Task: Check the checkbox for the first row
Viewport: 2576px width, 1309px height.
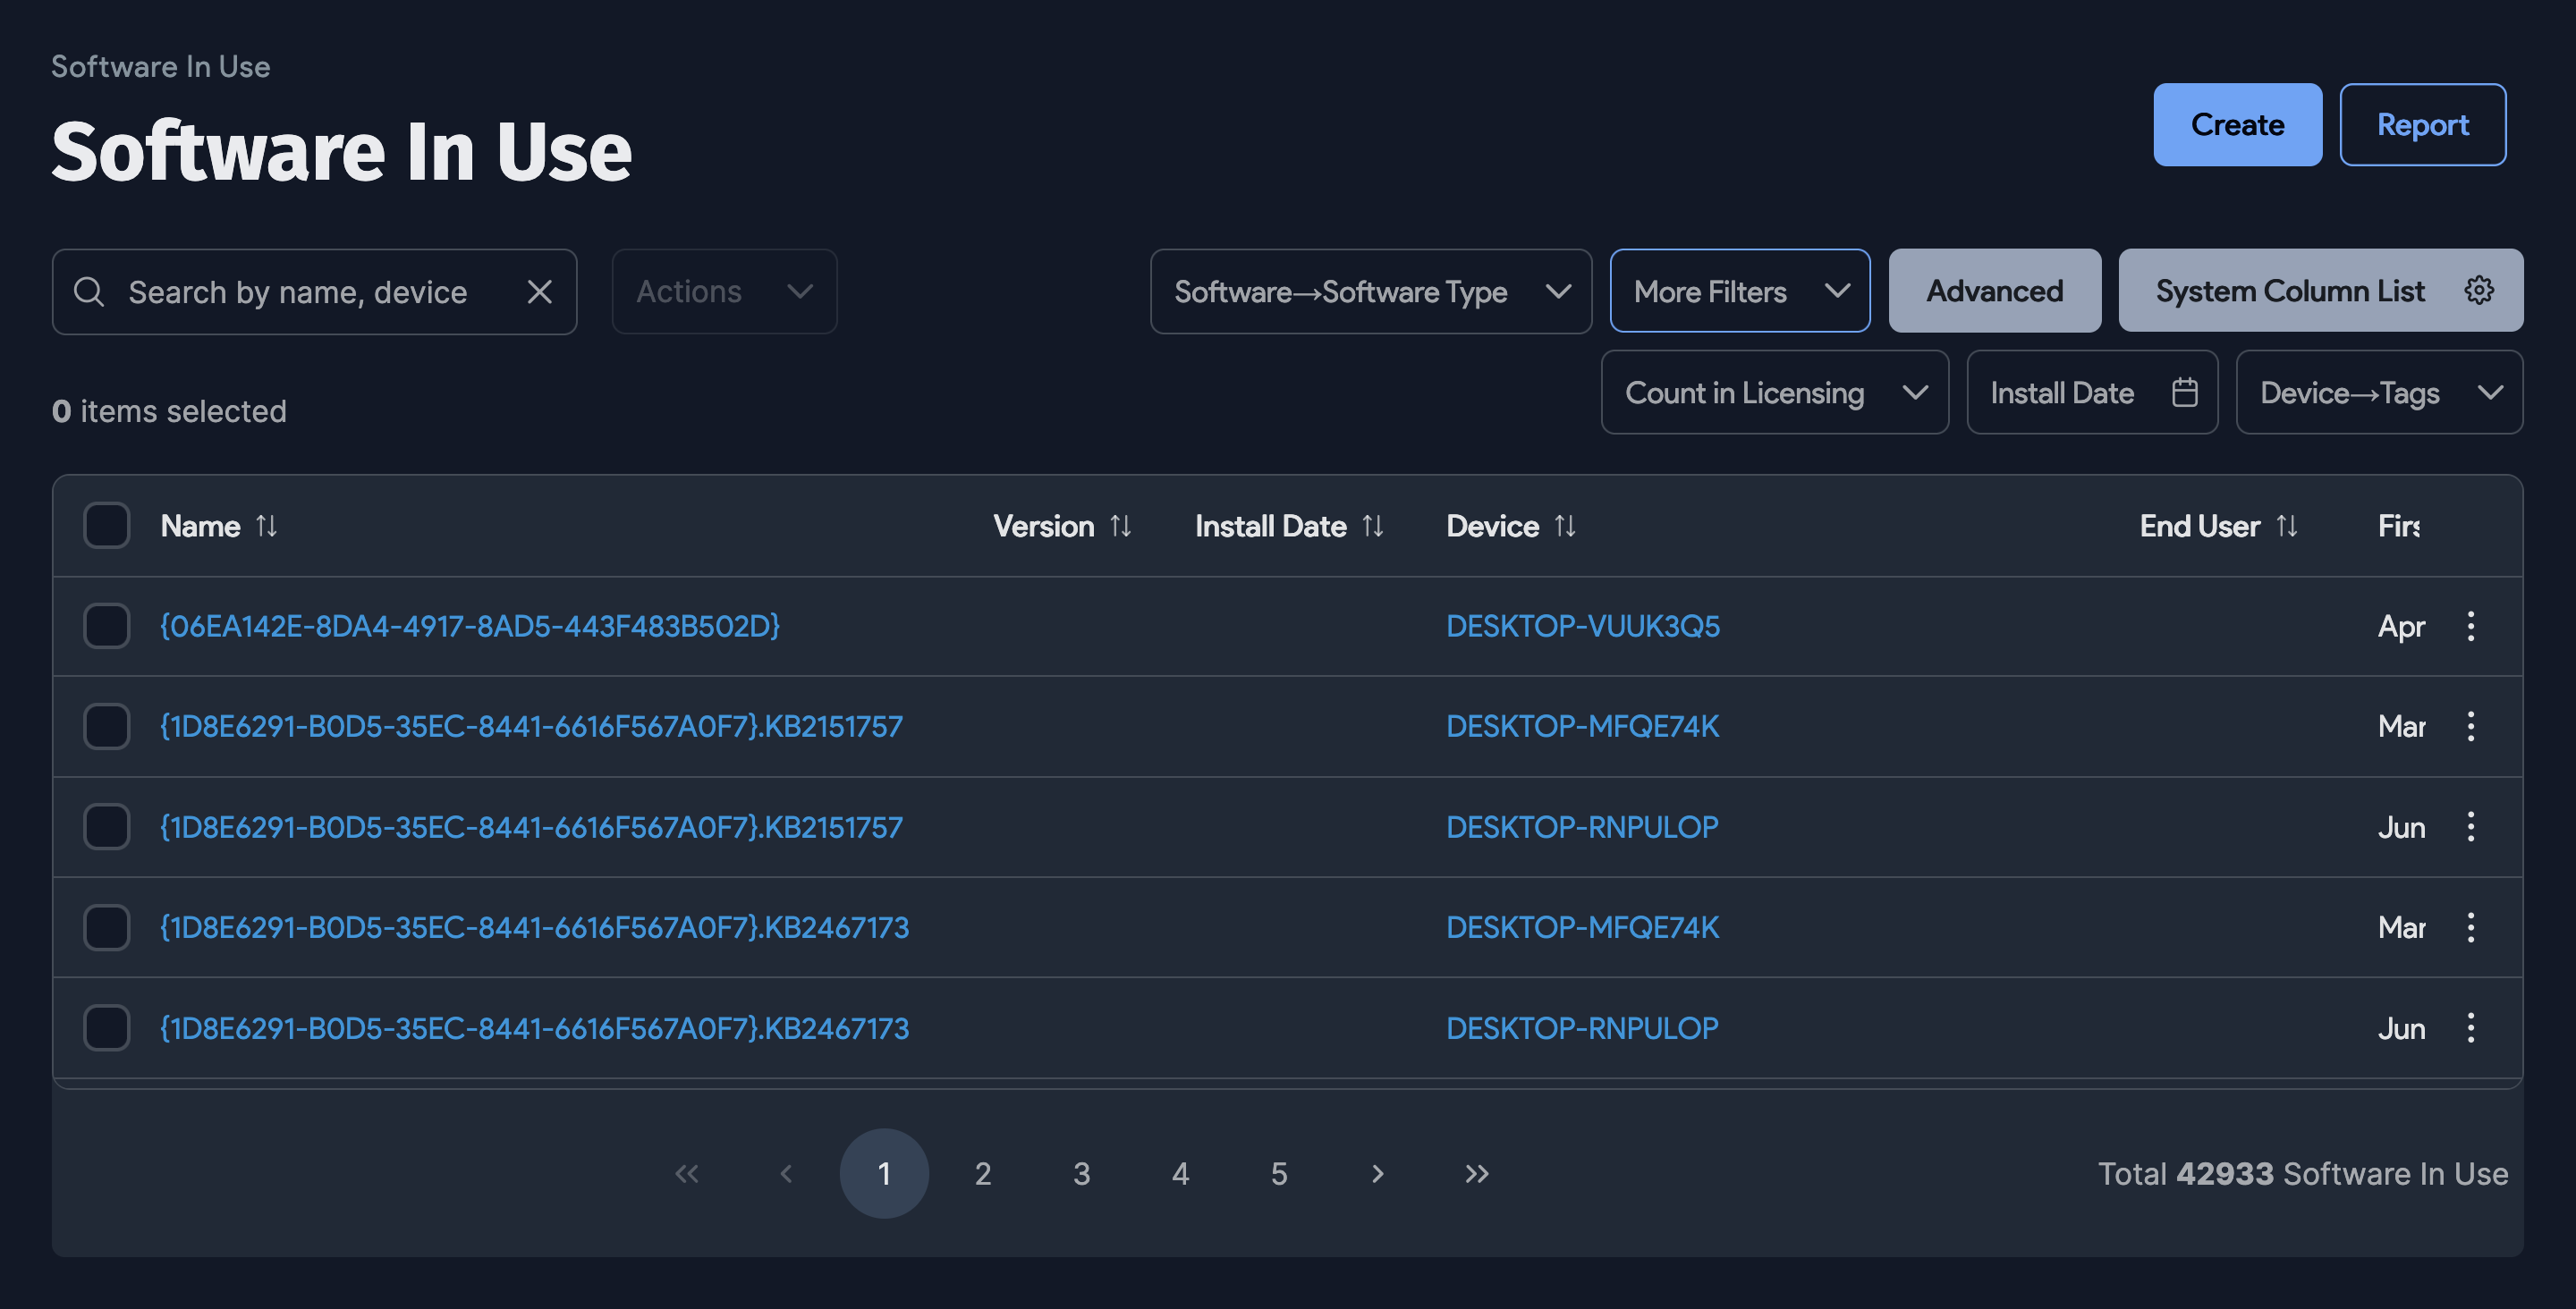Action: pyautogui.click(x=106, y=626)
